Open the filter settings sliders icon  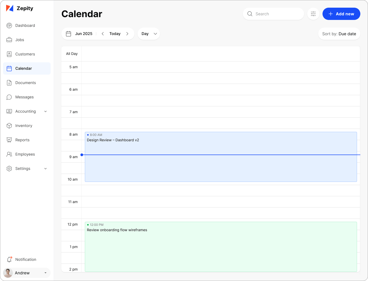[313, 14]
